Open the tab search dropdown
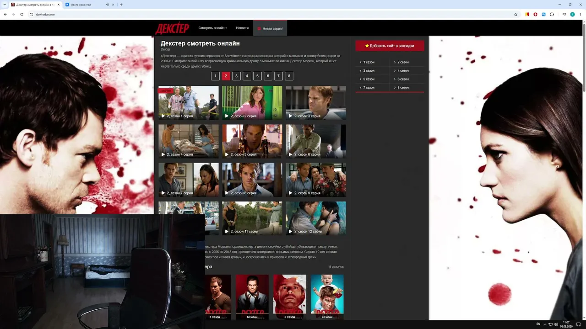Viewport: 586px width, 329px height. click(5, 5)
